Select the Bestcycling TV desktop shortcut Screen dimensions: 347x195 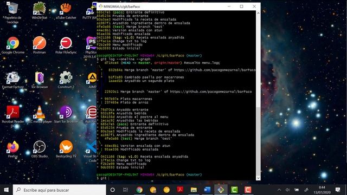tap(66, 149)
